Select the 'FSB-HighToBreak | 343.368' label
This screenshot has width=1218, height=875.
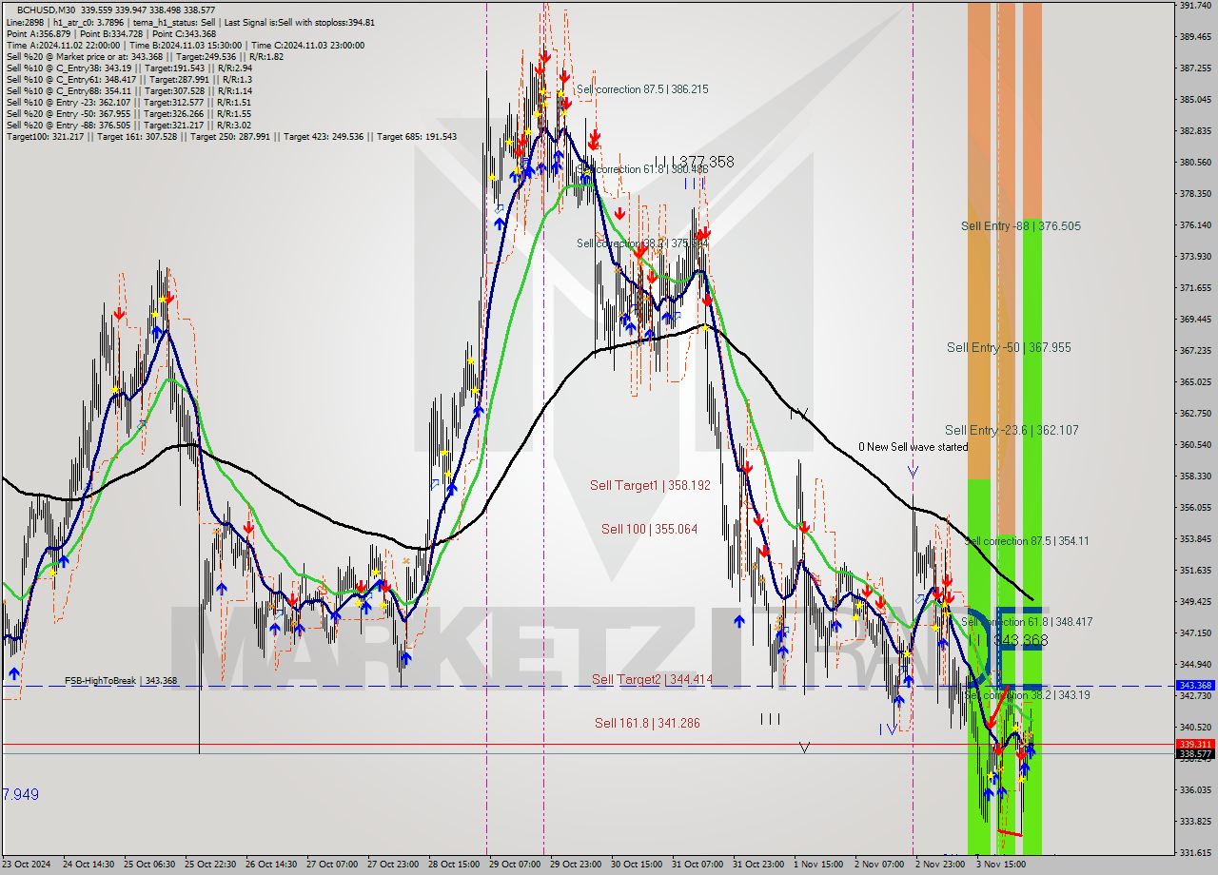pos(121,680)
